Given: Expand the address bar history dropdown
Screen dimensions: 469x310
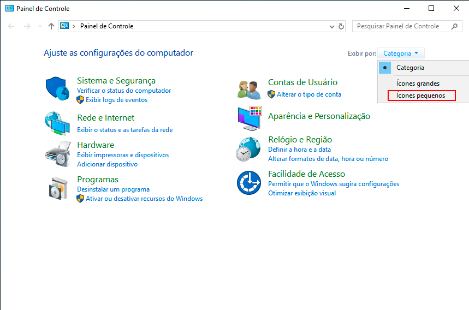Looking at the screenshot, I should point(332,27).
